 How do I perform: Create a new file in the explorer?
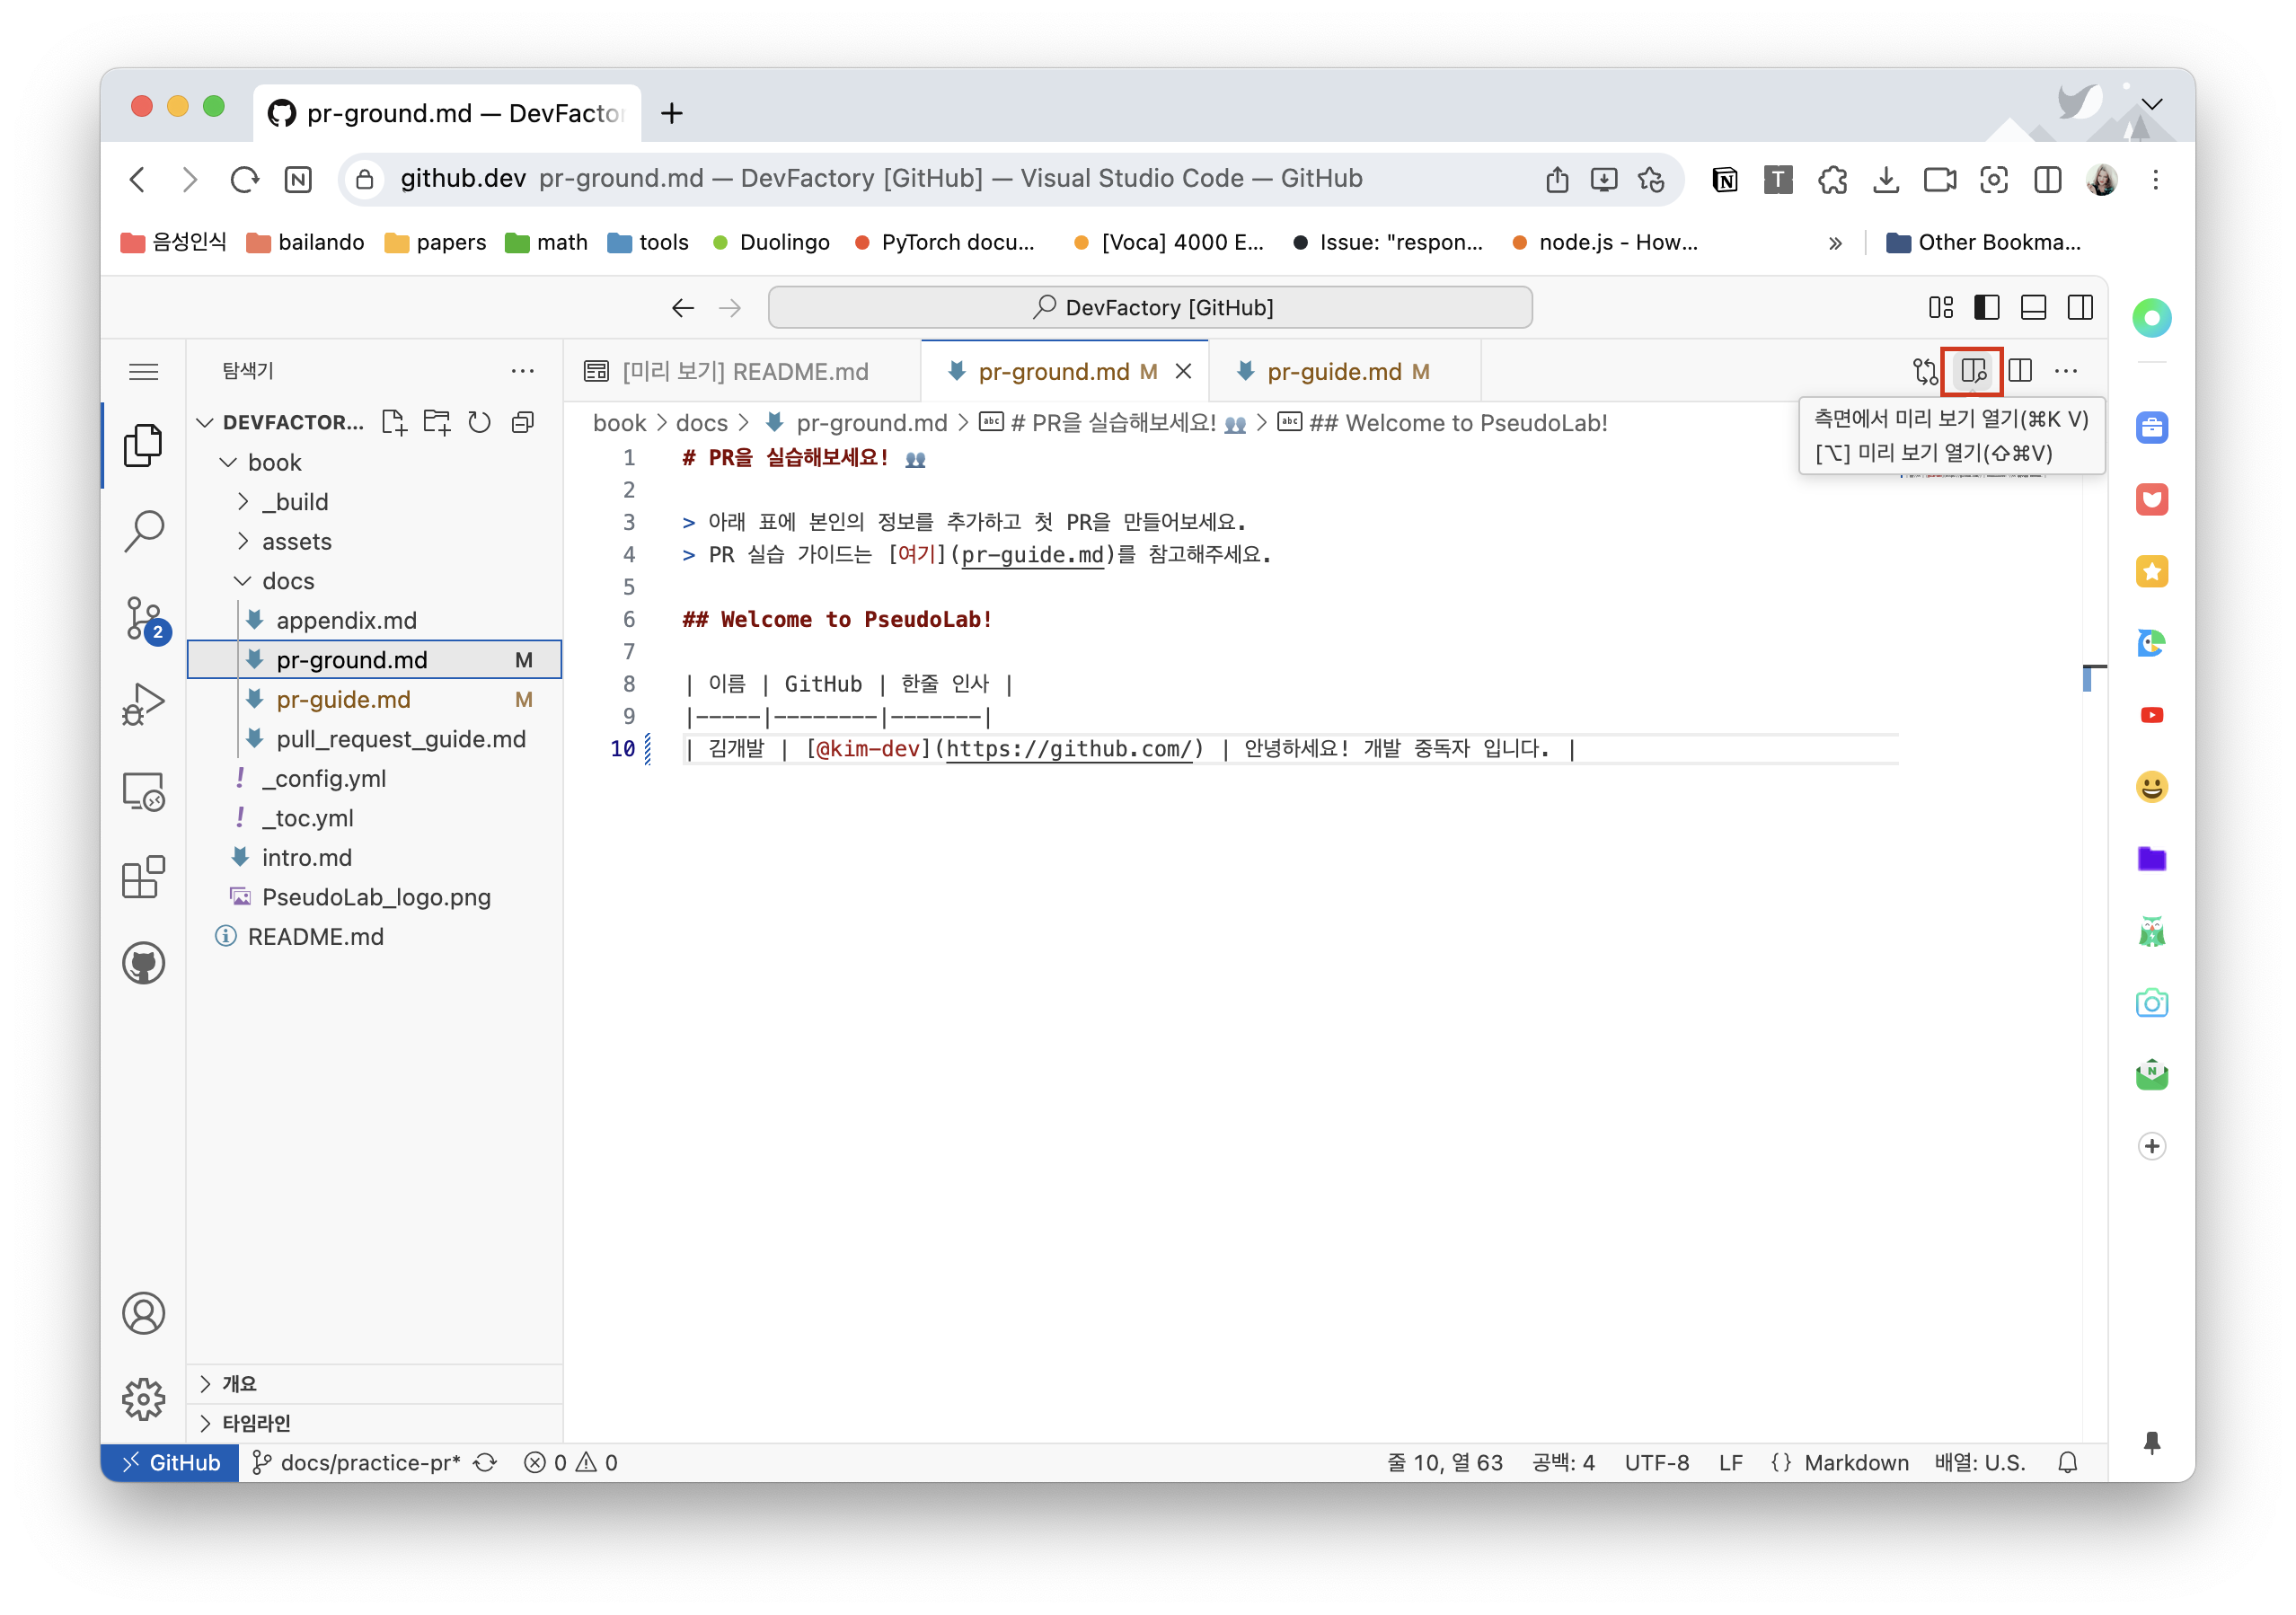tap(394, 422)
